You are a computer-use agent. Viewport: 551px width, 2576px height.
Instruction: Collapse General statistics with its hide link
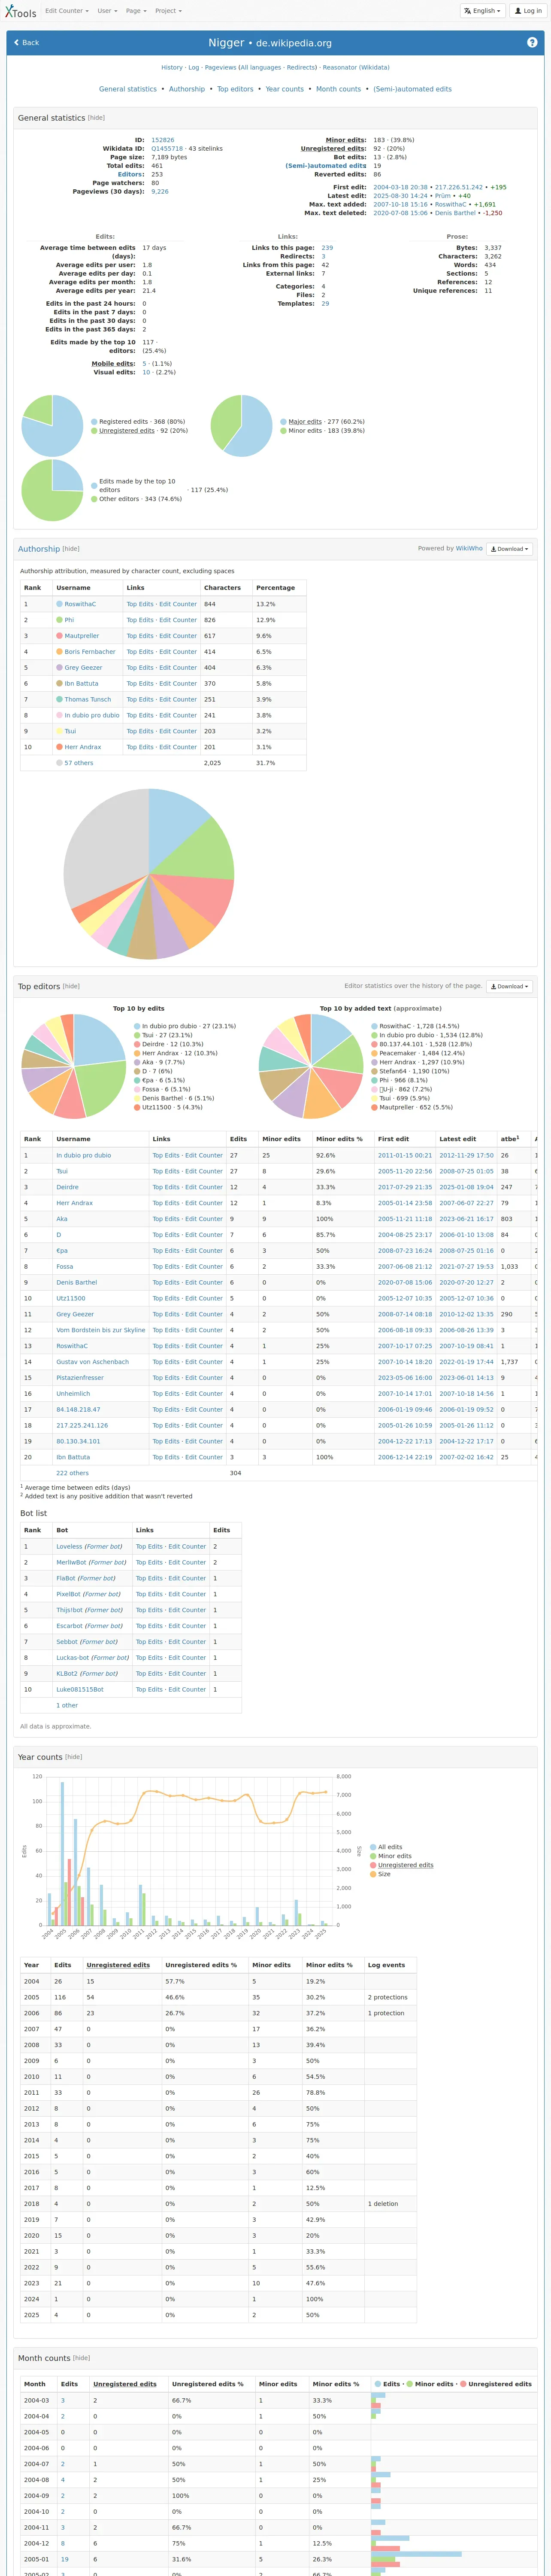(96, 118)
